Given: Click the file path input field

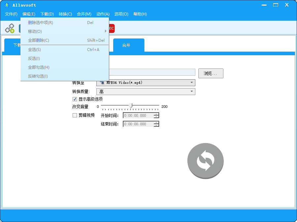Looking at the screenshot, I should [x=152, y=72].
